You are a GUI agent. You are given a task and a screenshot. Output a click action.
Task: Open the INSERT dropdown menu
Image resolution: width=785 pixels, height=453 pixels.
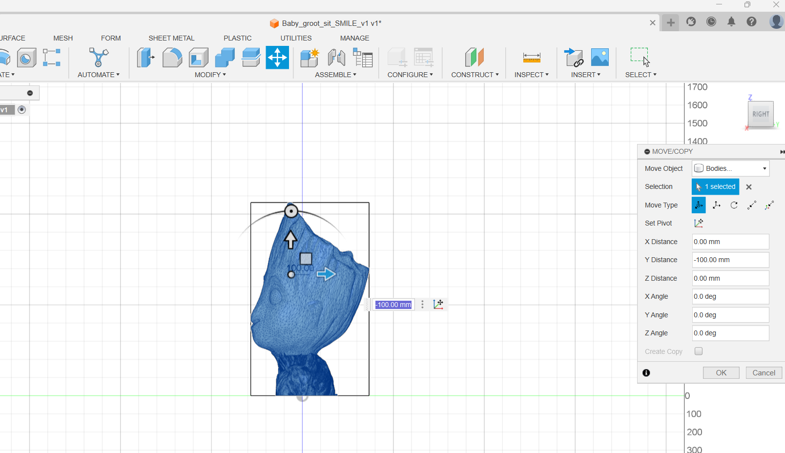(586, 75)
